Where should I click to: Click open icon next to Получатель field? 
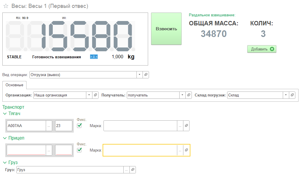189,95
